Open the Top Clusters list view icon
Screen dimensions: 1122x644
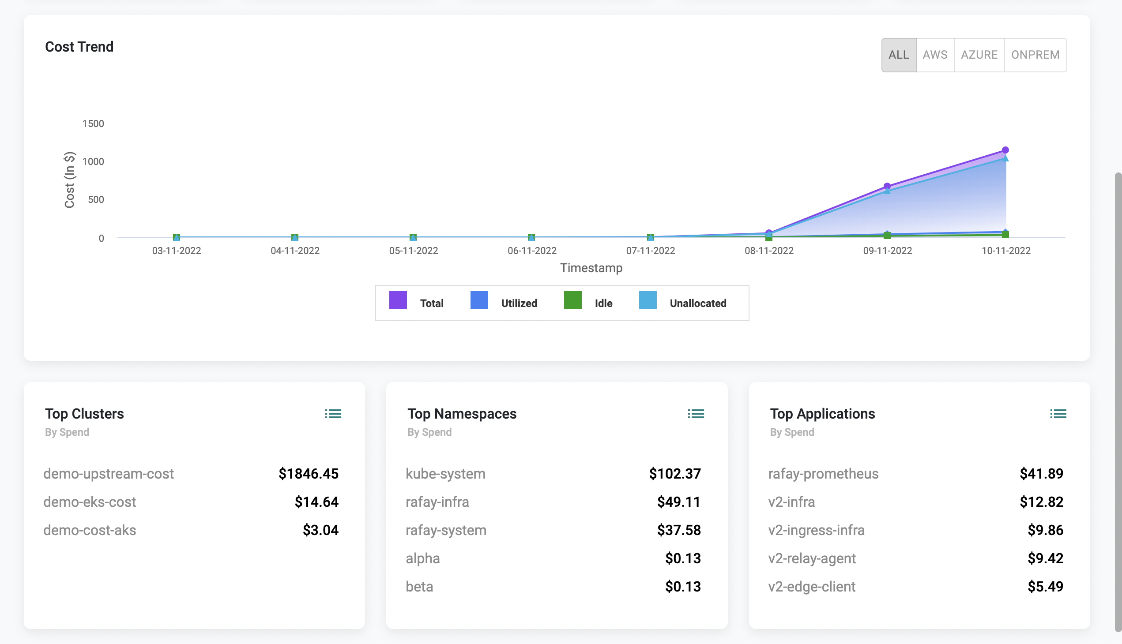click(333, 414)
